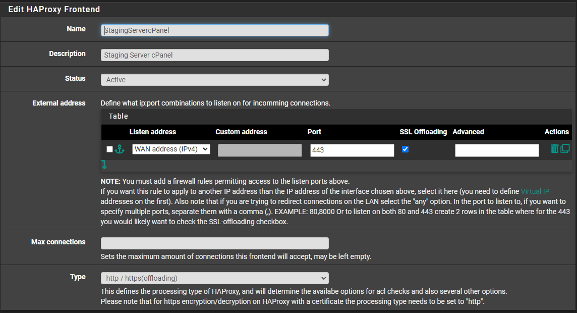577x313 pixels.
Task: Click the Max connections label
Action: 58,242
